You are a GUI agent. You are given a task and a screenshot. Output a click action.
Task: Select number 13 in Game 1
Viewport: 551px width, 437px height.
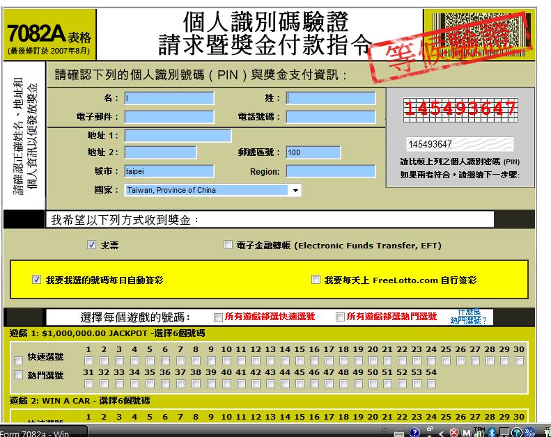270,361
